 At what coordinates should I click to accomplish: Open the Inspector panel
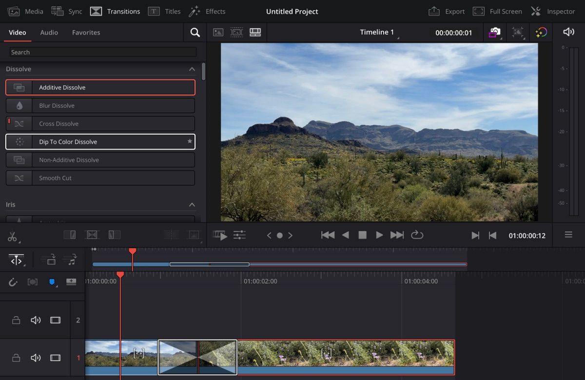point(553,11)
